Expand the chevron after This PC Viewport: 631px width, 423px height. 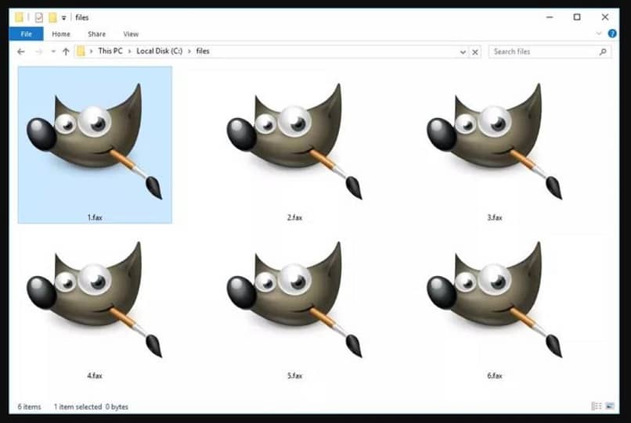tap(130, 52)
